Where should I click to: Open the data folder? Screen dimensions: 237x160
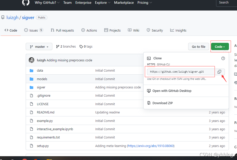[40, 70]
